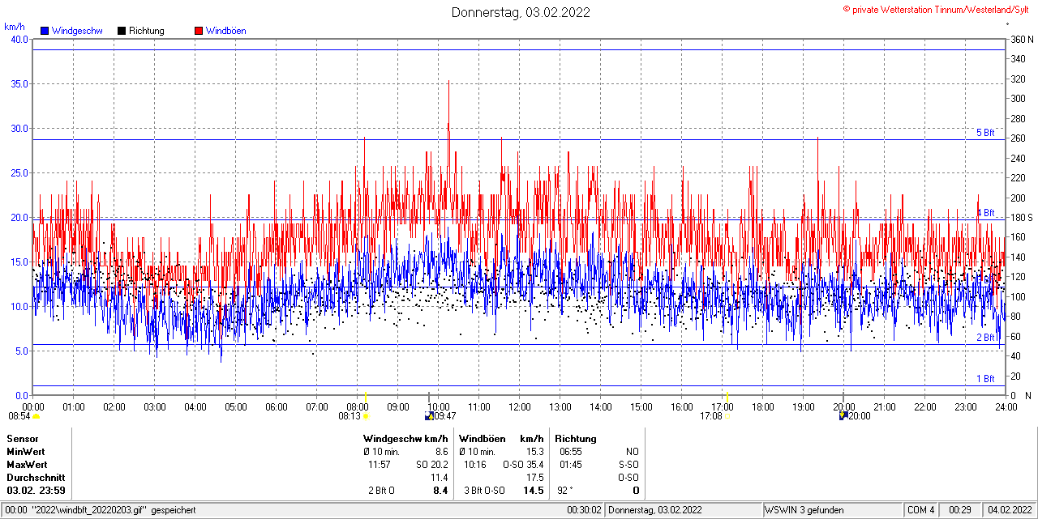Viewport: 1038px width, 519px height.
Task: Click the 'MinWert' row label
Action: 26,452
